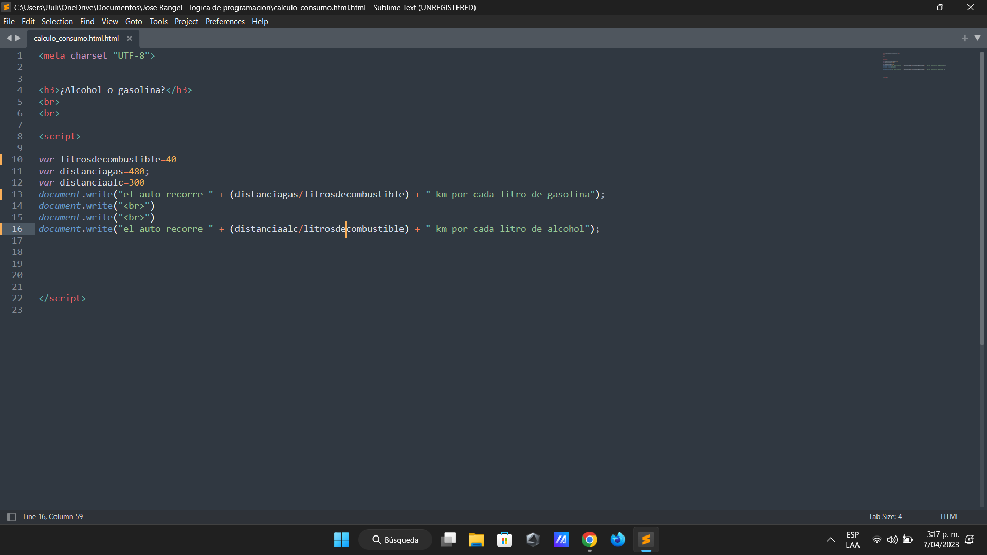Switch the ESP LAA input language
This screenshot has width=987, height=555.
coord(853,540)
